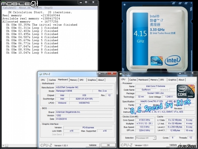The width and height of the screenshot is (198, 149).
Task: Open Graphics tab in left CPU-Z window
Action: point(92,80)
